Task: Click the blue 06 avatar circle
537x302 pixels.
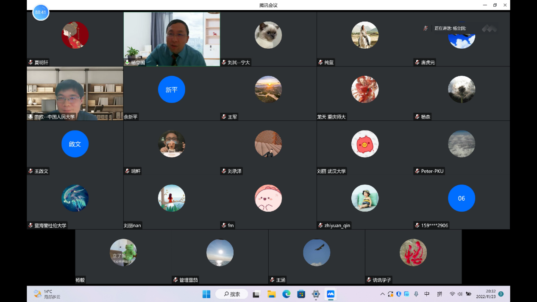Action: [461, 198]
